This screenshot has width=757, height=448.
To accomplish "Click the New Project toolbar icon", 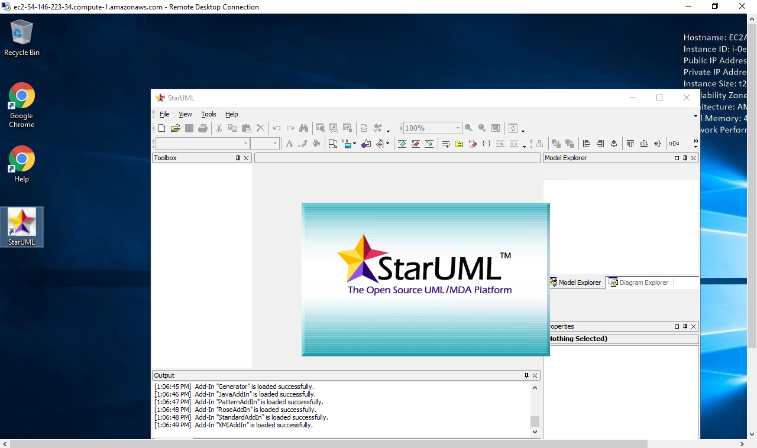I will [162, 128].
